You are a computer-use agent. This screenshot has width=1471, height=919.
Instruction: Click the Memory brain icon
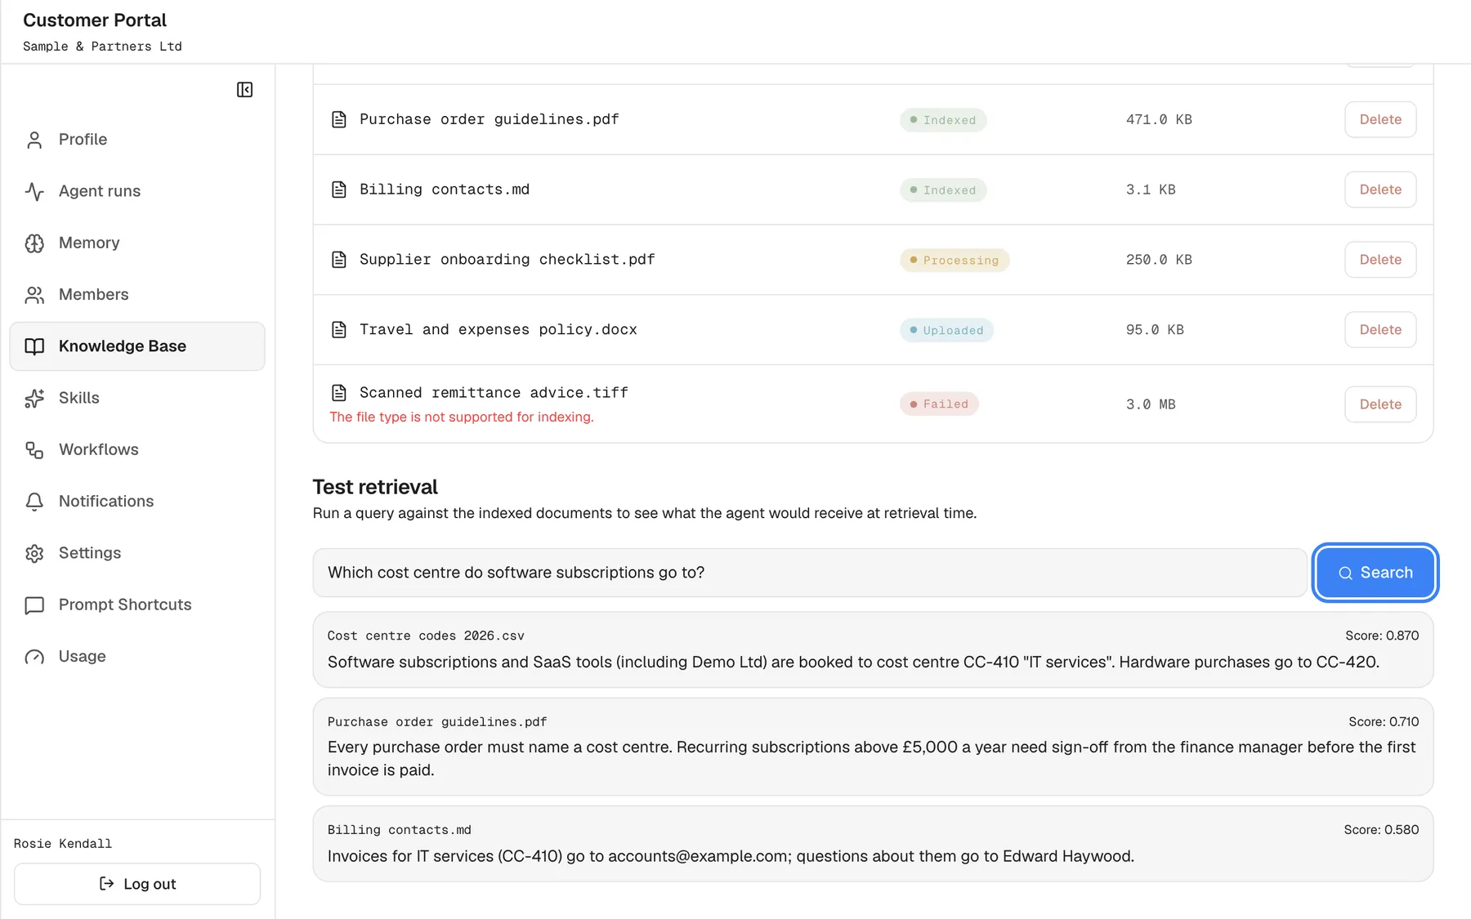pos(34,243)
